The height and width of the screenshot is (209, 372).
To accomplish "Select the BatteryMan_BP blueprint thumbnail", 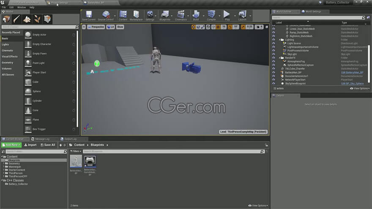I will click(76, 161).
